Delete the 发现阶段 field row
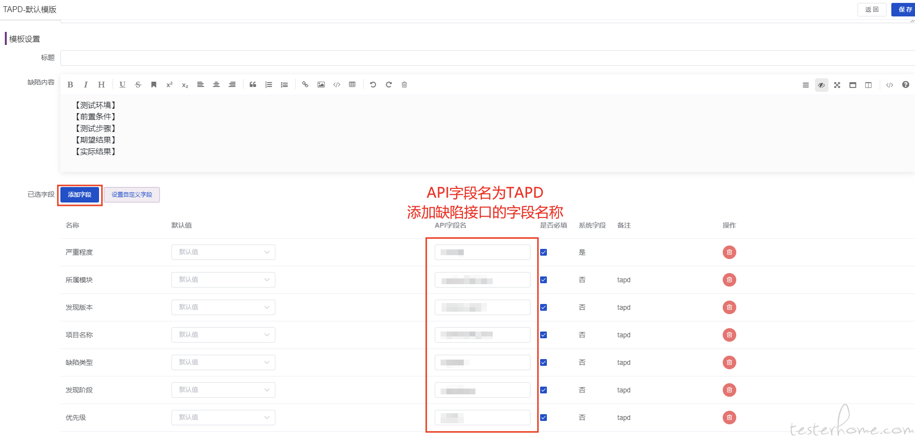The image size is (915, 448). point(729,390)
